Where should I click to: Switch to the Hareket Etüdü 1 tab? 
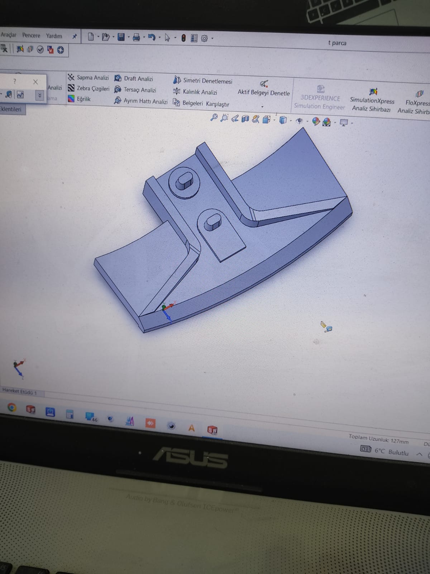pyautogui.click(x=20, y=391)
